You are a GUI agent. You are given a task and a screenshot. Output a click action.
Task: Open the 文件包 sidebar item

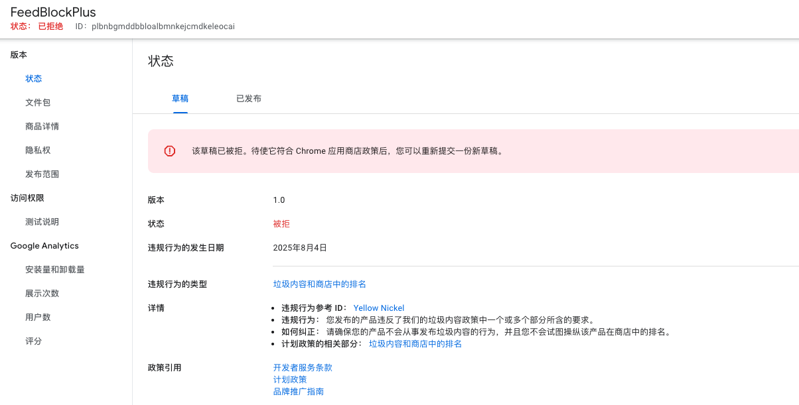[x=38, y=103]
